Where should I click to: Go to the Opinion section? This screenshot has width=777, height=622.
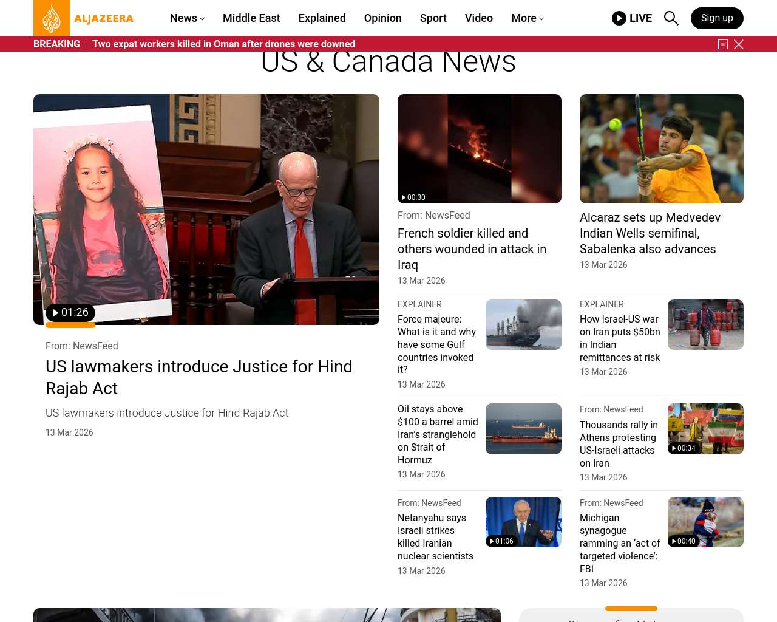pos(382,18)
